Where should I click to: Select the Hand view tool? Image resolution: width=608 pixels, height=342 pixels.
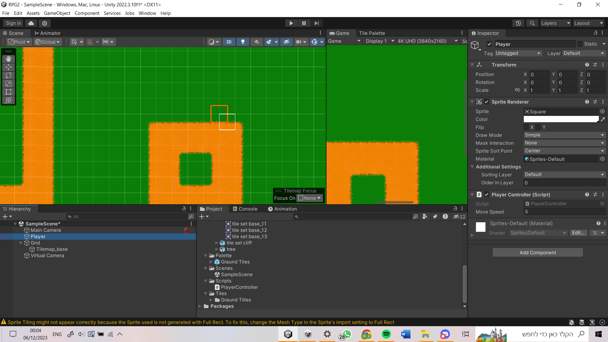[9, 59]
